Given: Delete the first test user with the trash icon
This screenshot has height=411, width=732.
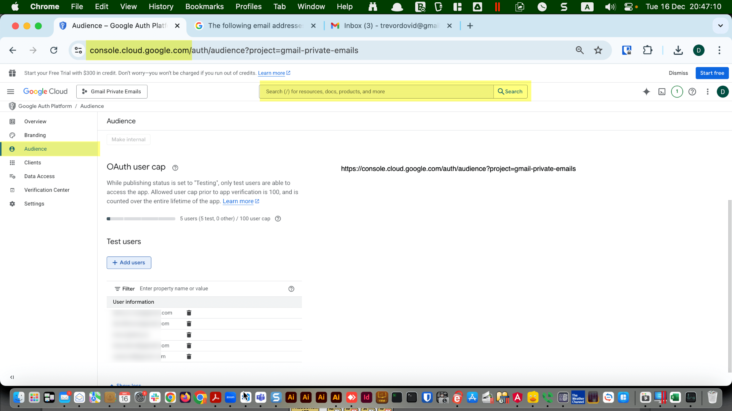Looking at the screenshot, I should tap(189, 312).
